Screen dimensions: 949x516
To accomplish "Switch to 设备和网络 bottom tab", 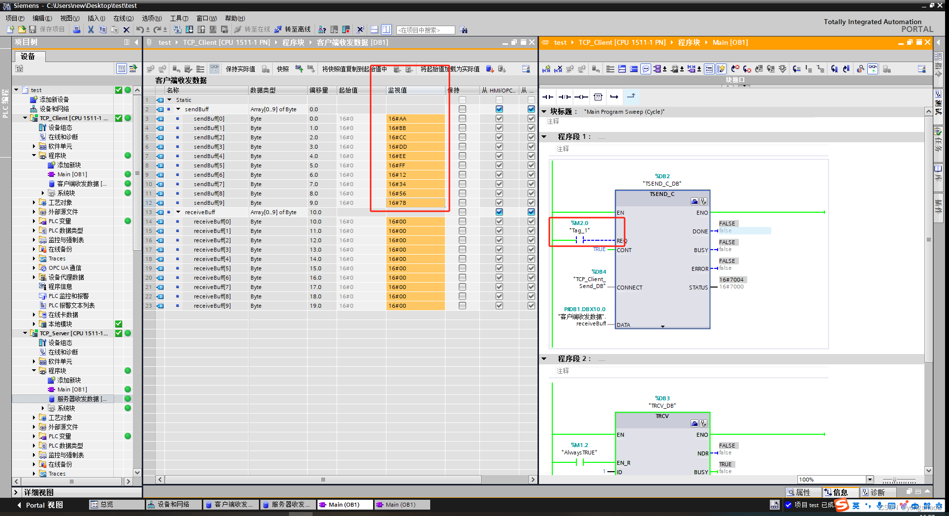I will (173, 505).
